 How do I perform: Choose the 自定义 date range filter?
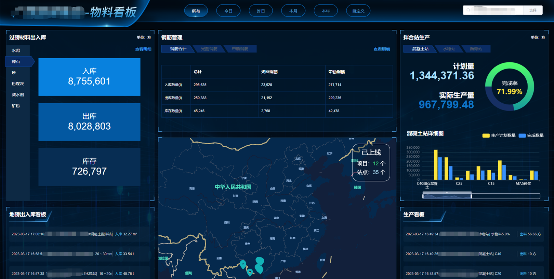tap(358, 11)
